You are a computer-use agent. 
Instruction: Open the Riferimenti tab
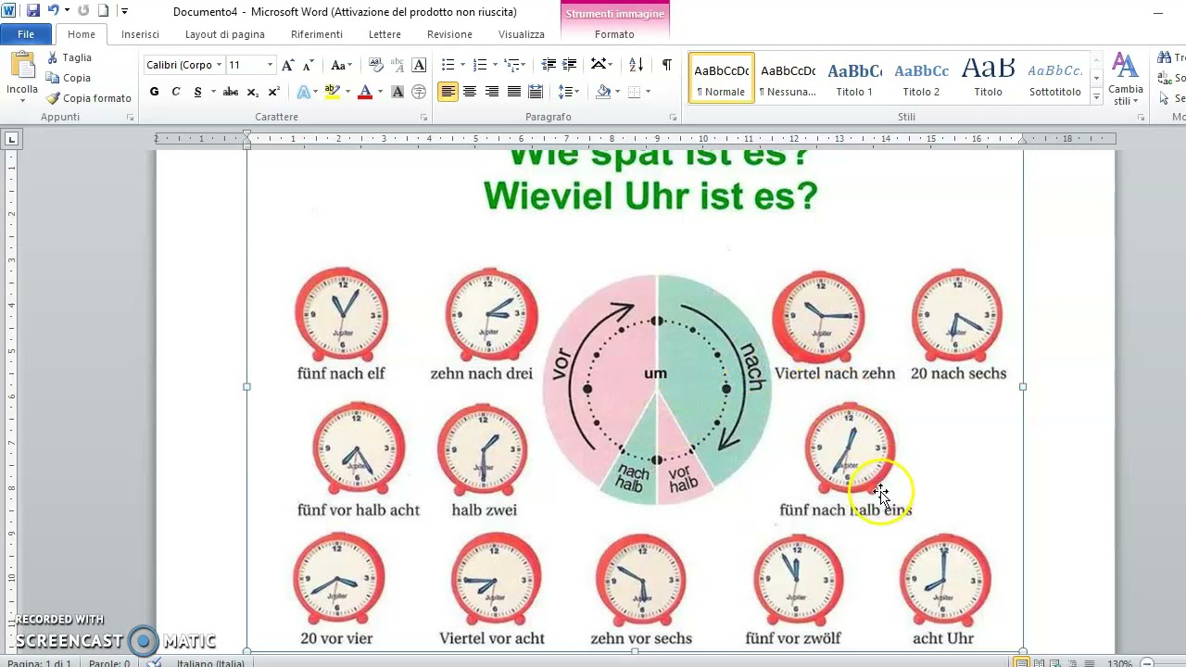pyautogui.click(x=317, y=34)
